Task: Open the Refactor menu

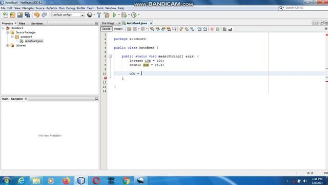Action: pyautogui.click(x=52, y=8)
